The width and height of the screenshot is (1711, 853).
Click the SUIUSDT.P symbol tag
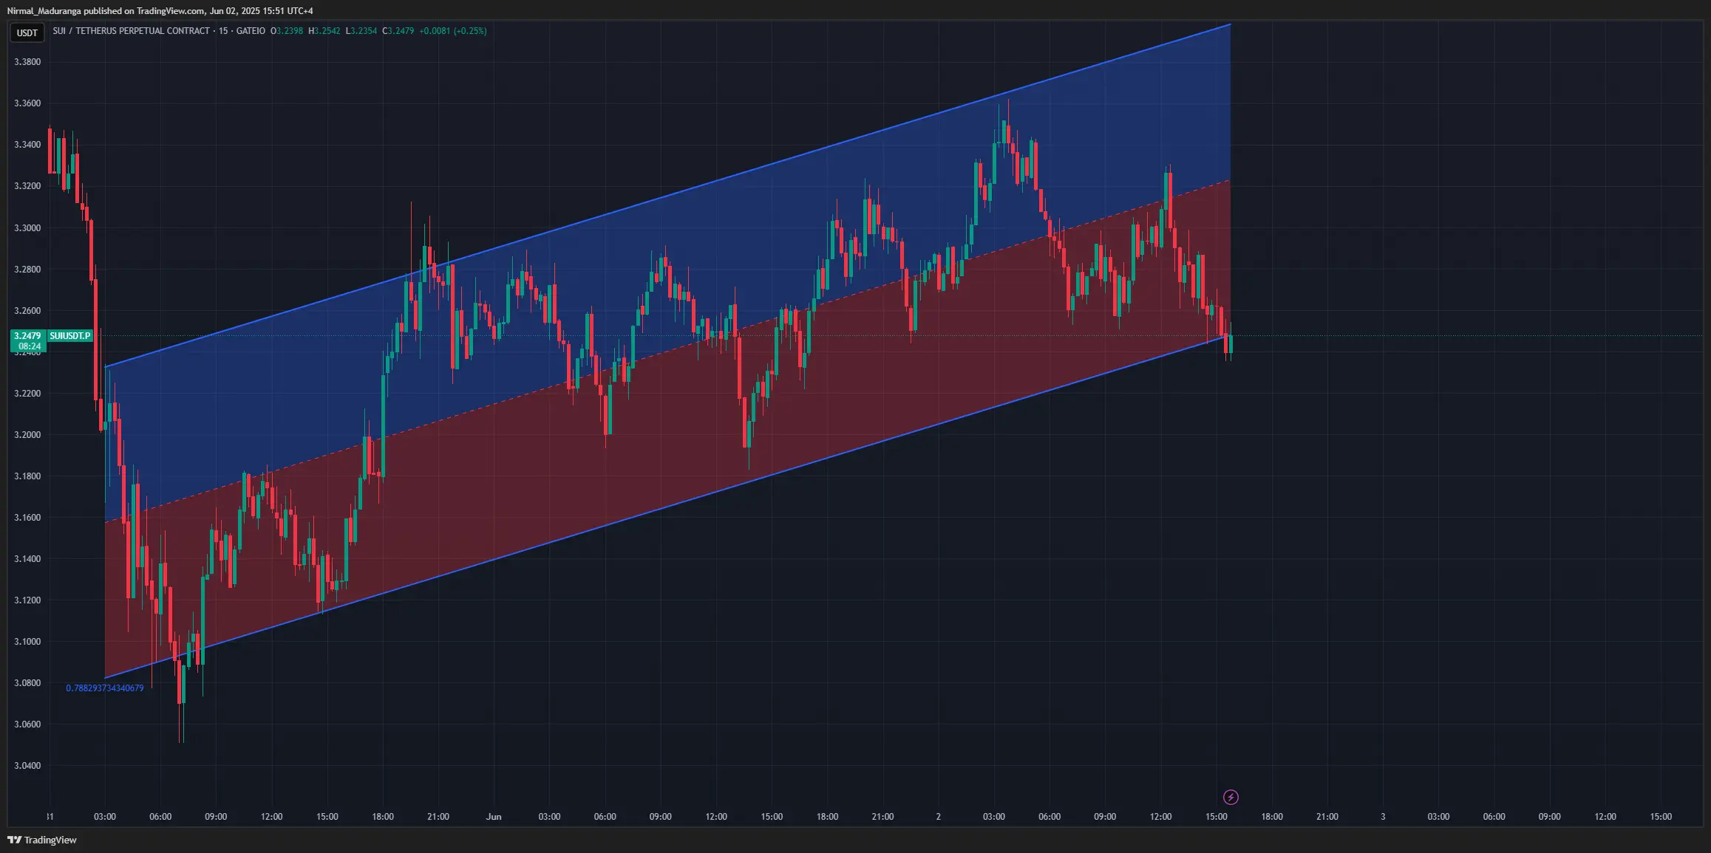[70, 336]
